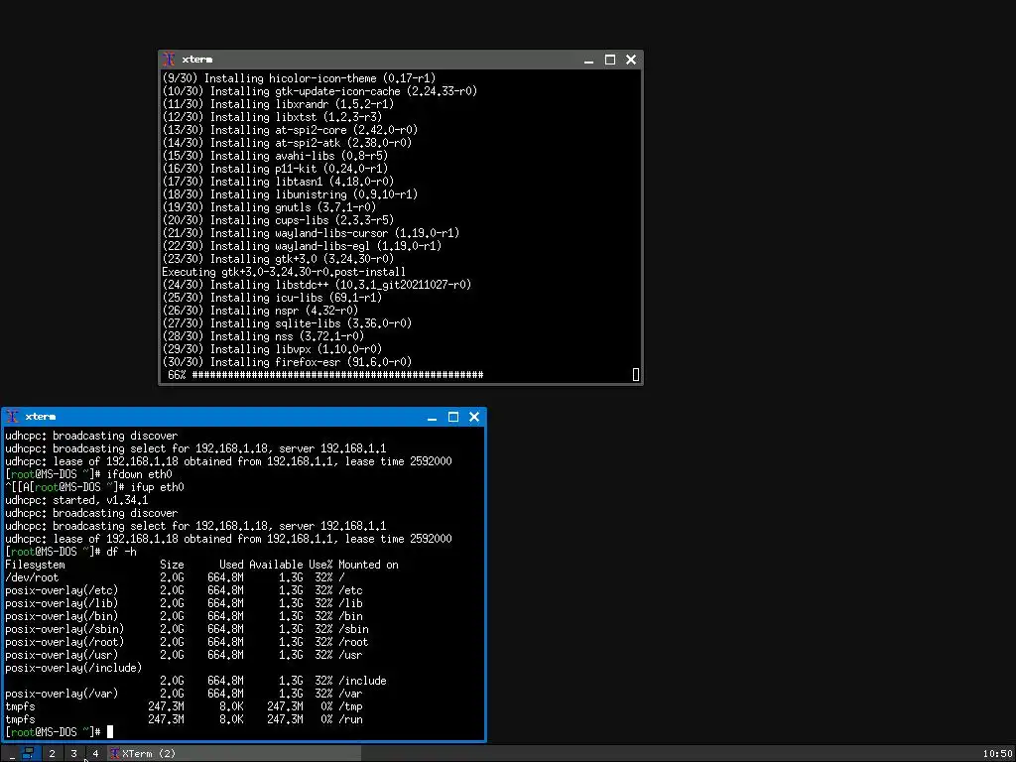1016x762 pixels.
Task: Open the XTerm (2) taskbar entry
Action: coord(234,754)
